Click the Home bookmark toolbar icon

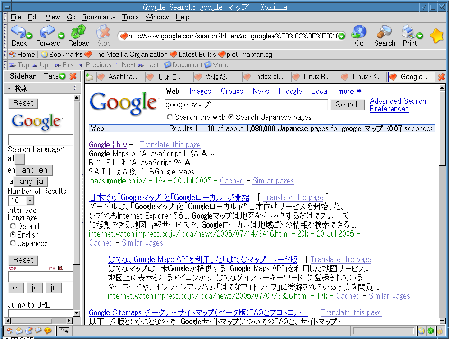13,55
